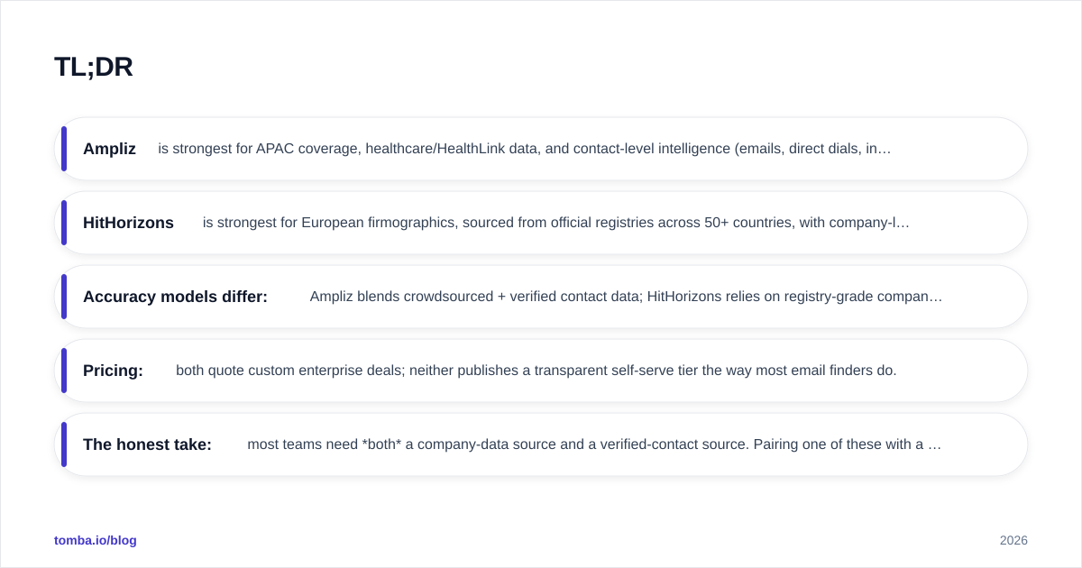Image resolution: width=1082 pixels, height=568 pixels.
Task: Click the purple accent bar beside HitHorizons
Action: point(64,223)
